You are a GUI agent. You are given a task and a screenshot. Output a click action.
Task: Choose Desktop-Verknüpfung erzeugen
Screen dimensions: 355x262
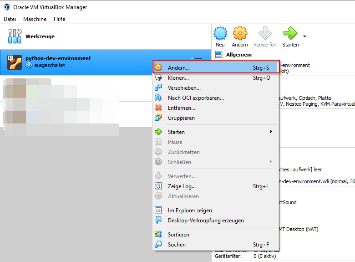216,220
